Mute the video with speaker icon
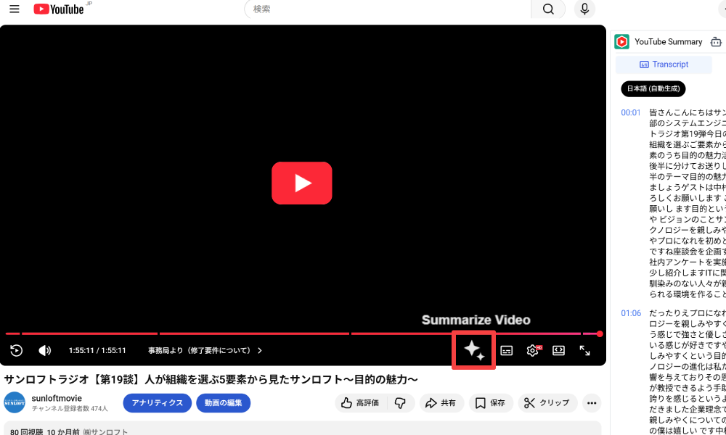Viewport: 726px width, 435px height. [44, 350]
